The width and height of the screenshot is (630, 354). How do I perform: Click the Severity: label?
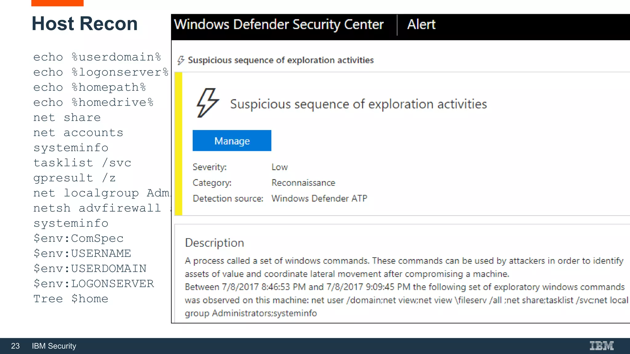pyautogui.click(x=209, y=167)
